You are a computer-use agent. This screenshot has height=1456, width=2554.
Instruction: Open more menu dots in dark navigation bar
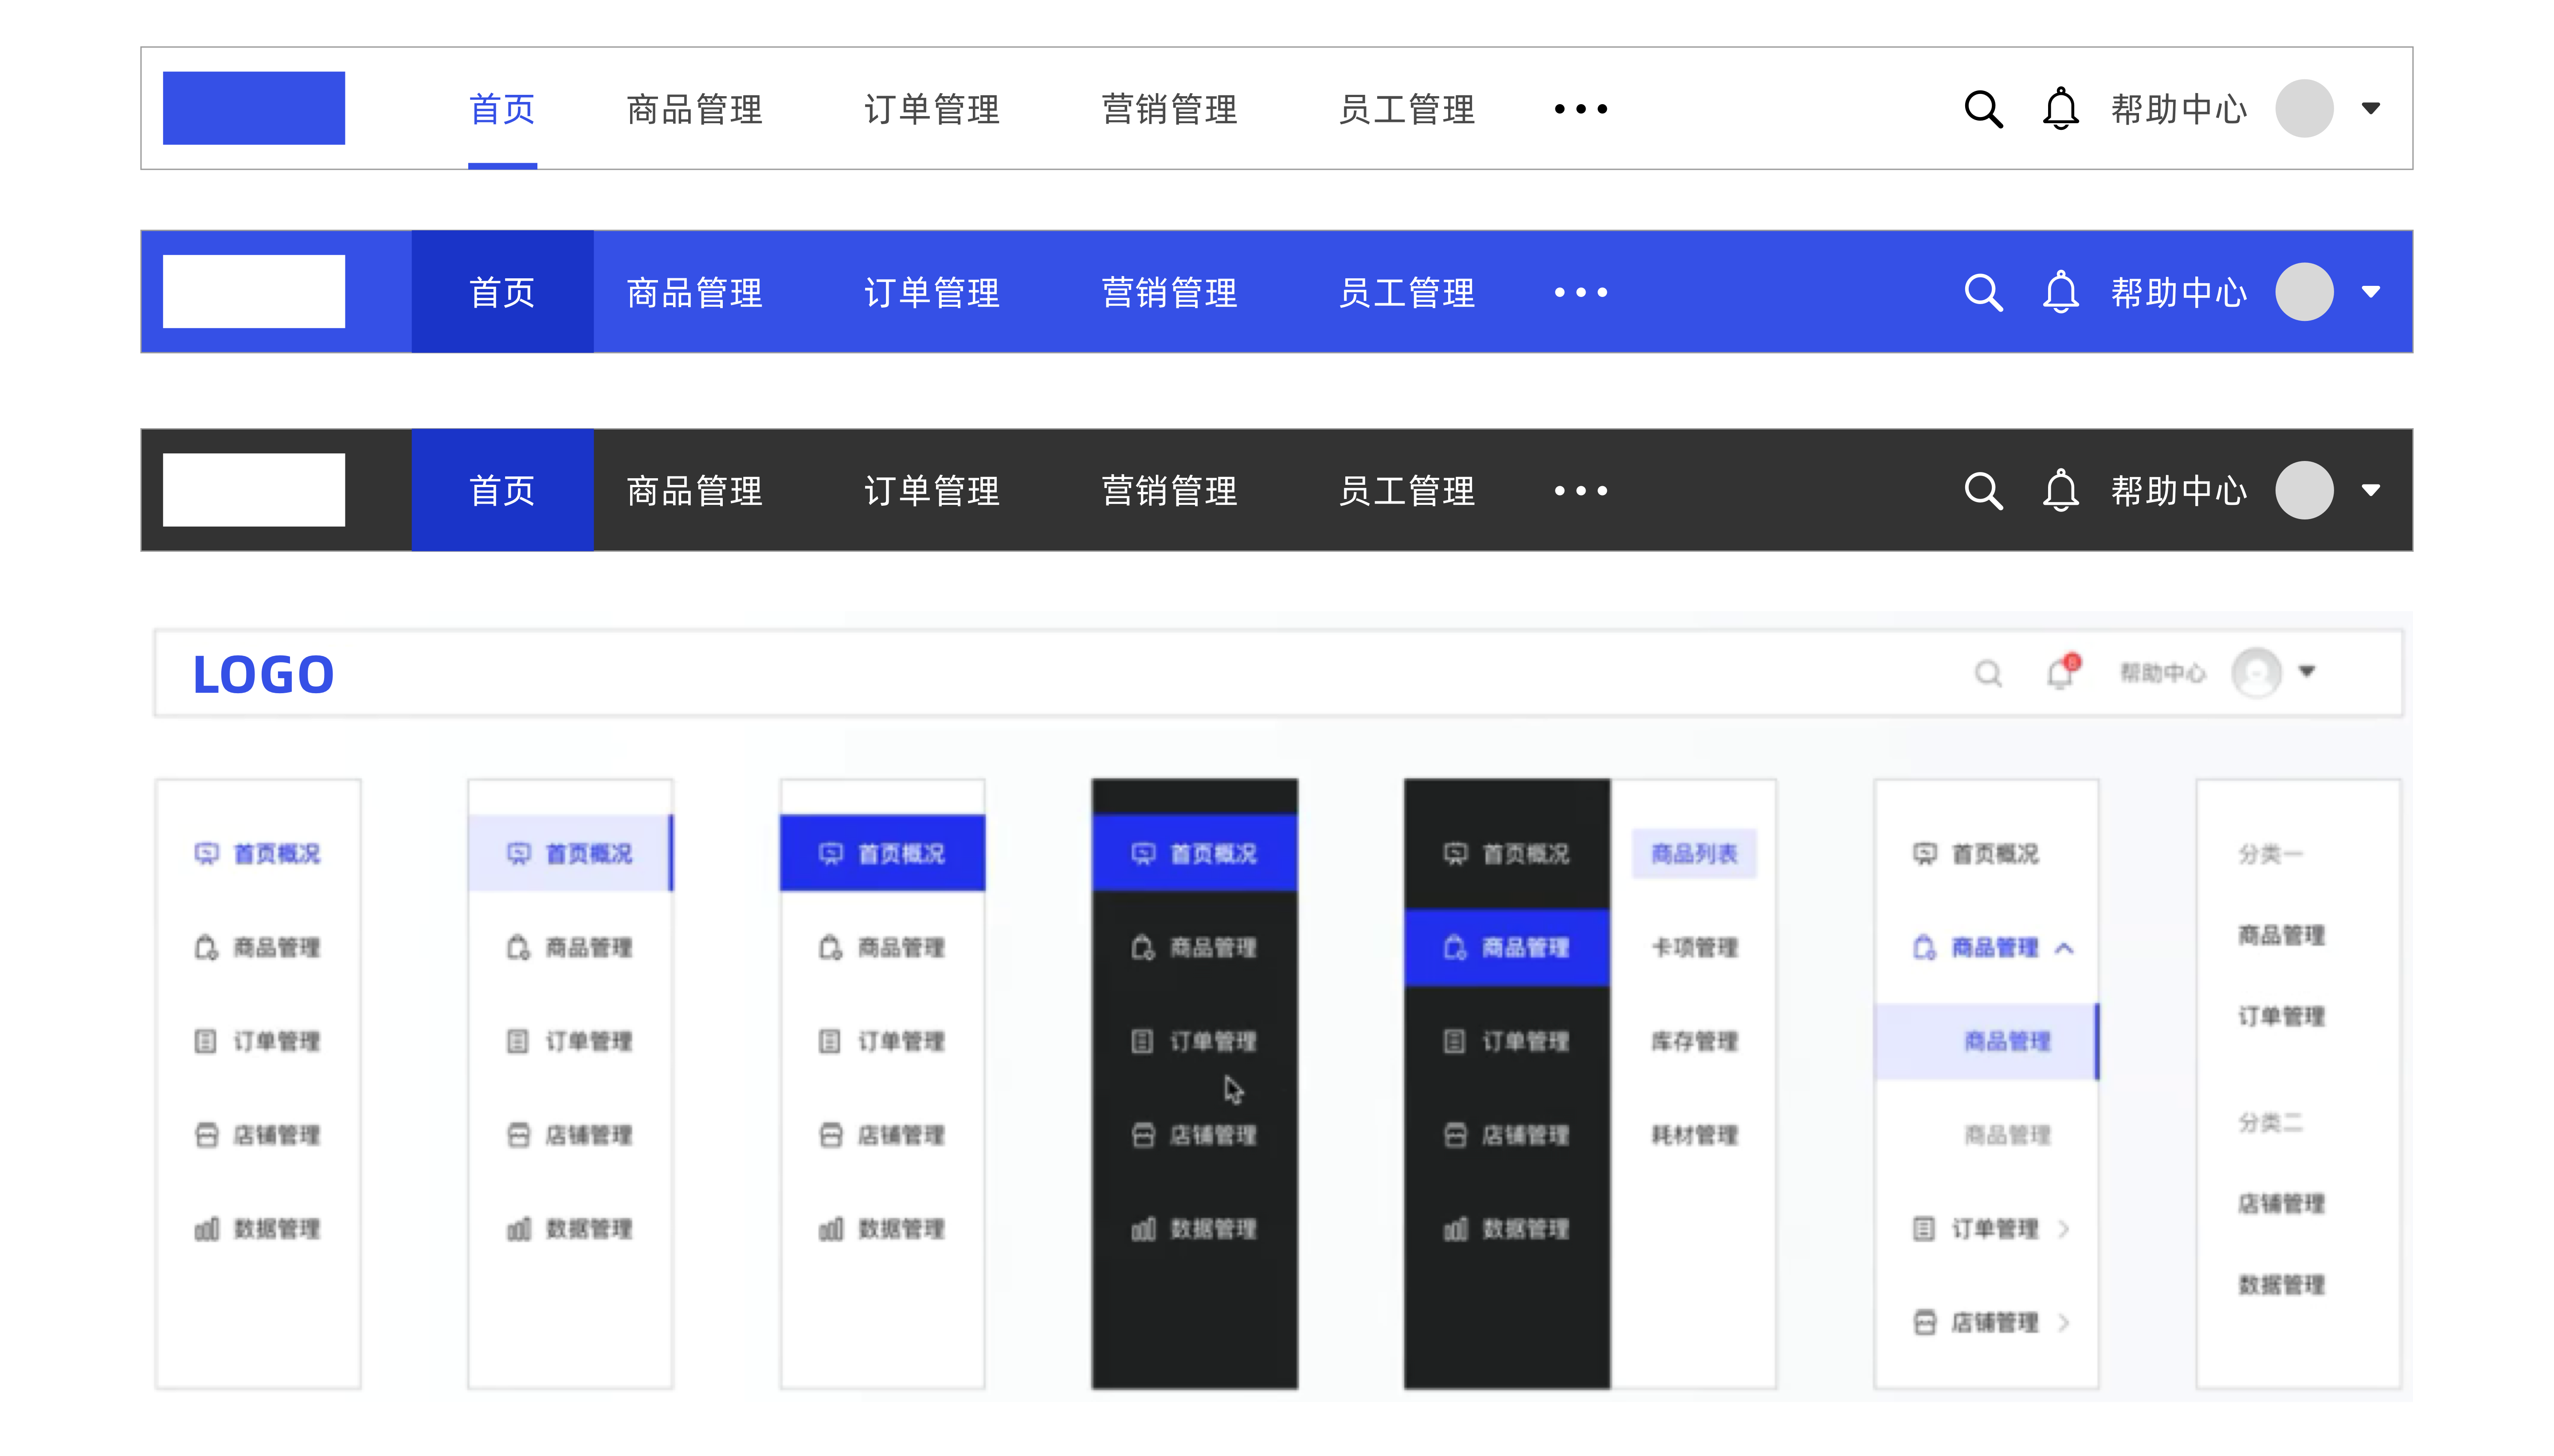[1581, 491]
